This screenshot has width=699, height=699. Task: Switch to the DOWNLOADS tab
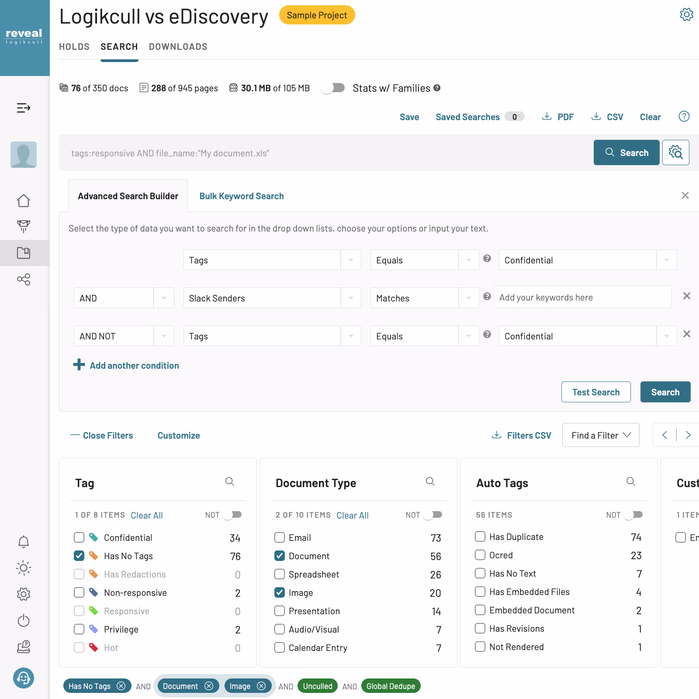[x=178, y=47]
